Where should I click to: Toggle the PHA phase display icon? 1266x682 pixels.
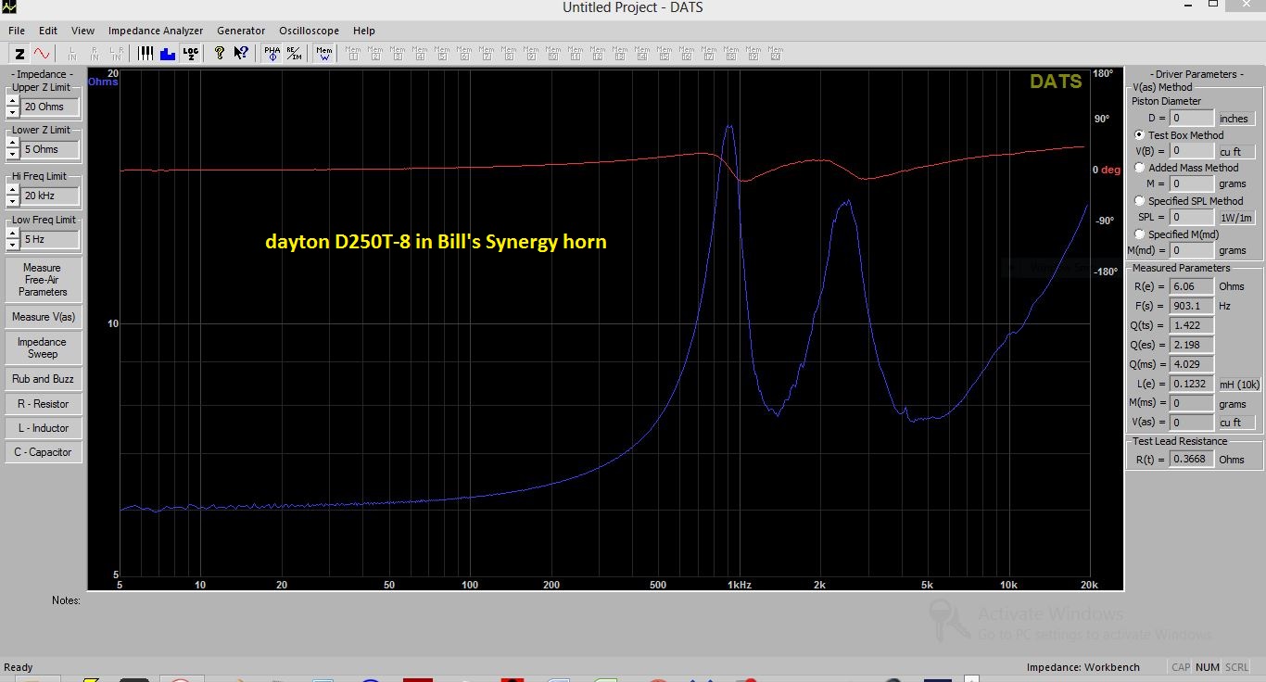[272, 53]
